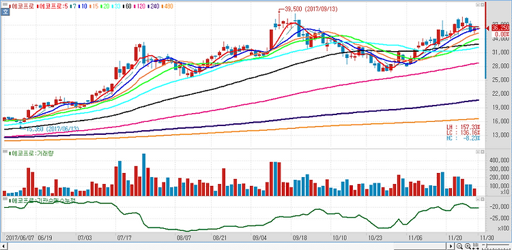Minimize the 기관순매수누적 indicator pane

(478, 199)
